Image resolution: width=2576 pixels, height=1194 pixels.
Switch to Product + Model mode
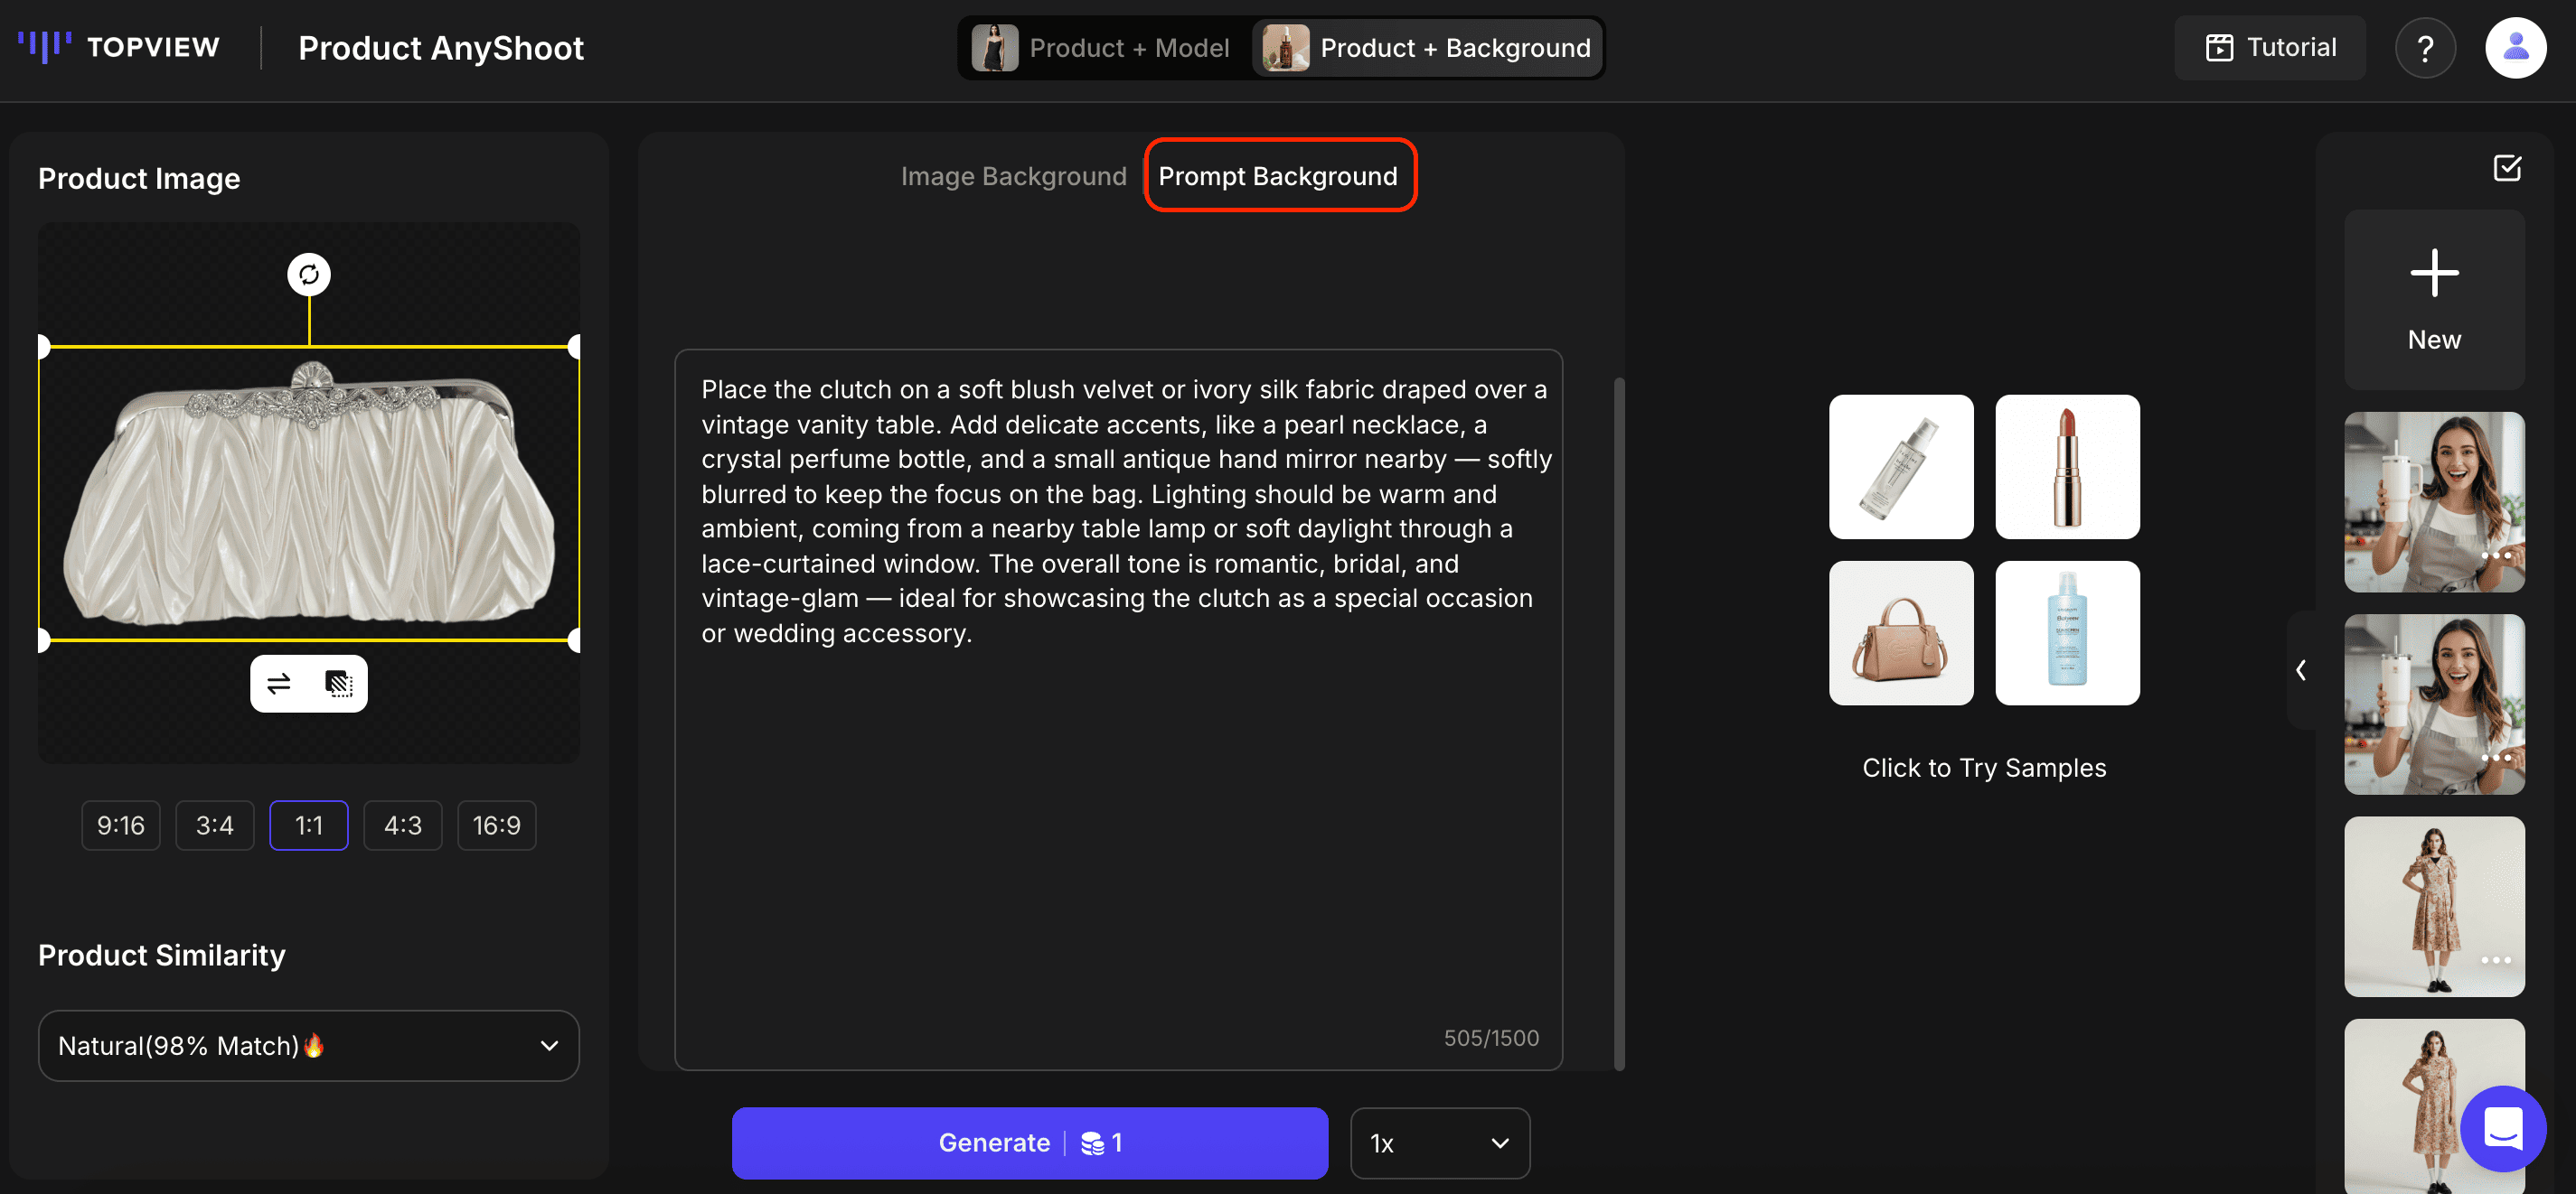[1102, 48]
